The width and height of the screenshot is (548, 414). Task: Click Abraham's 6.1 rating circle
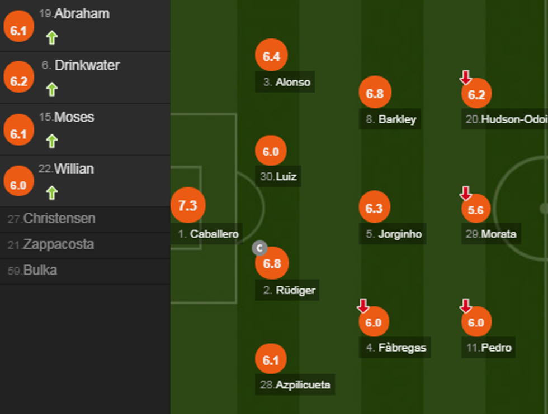(18, 31)
